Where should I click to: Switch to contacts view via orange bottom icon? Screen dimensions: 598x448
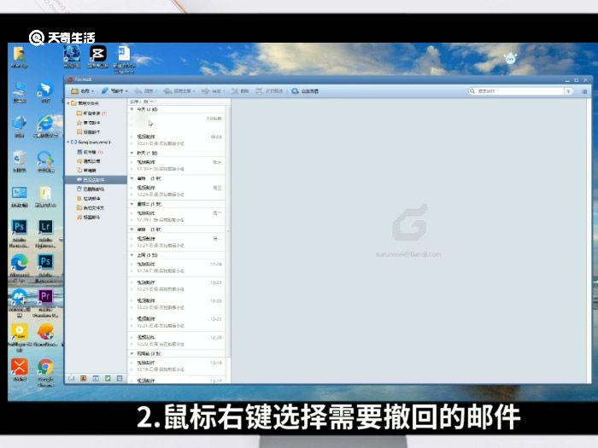coord(84,378)
